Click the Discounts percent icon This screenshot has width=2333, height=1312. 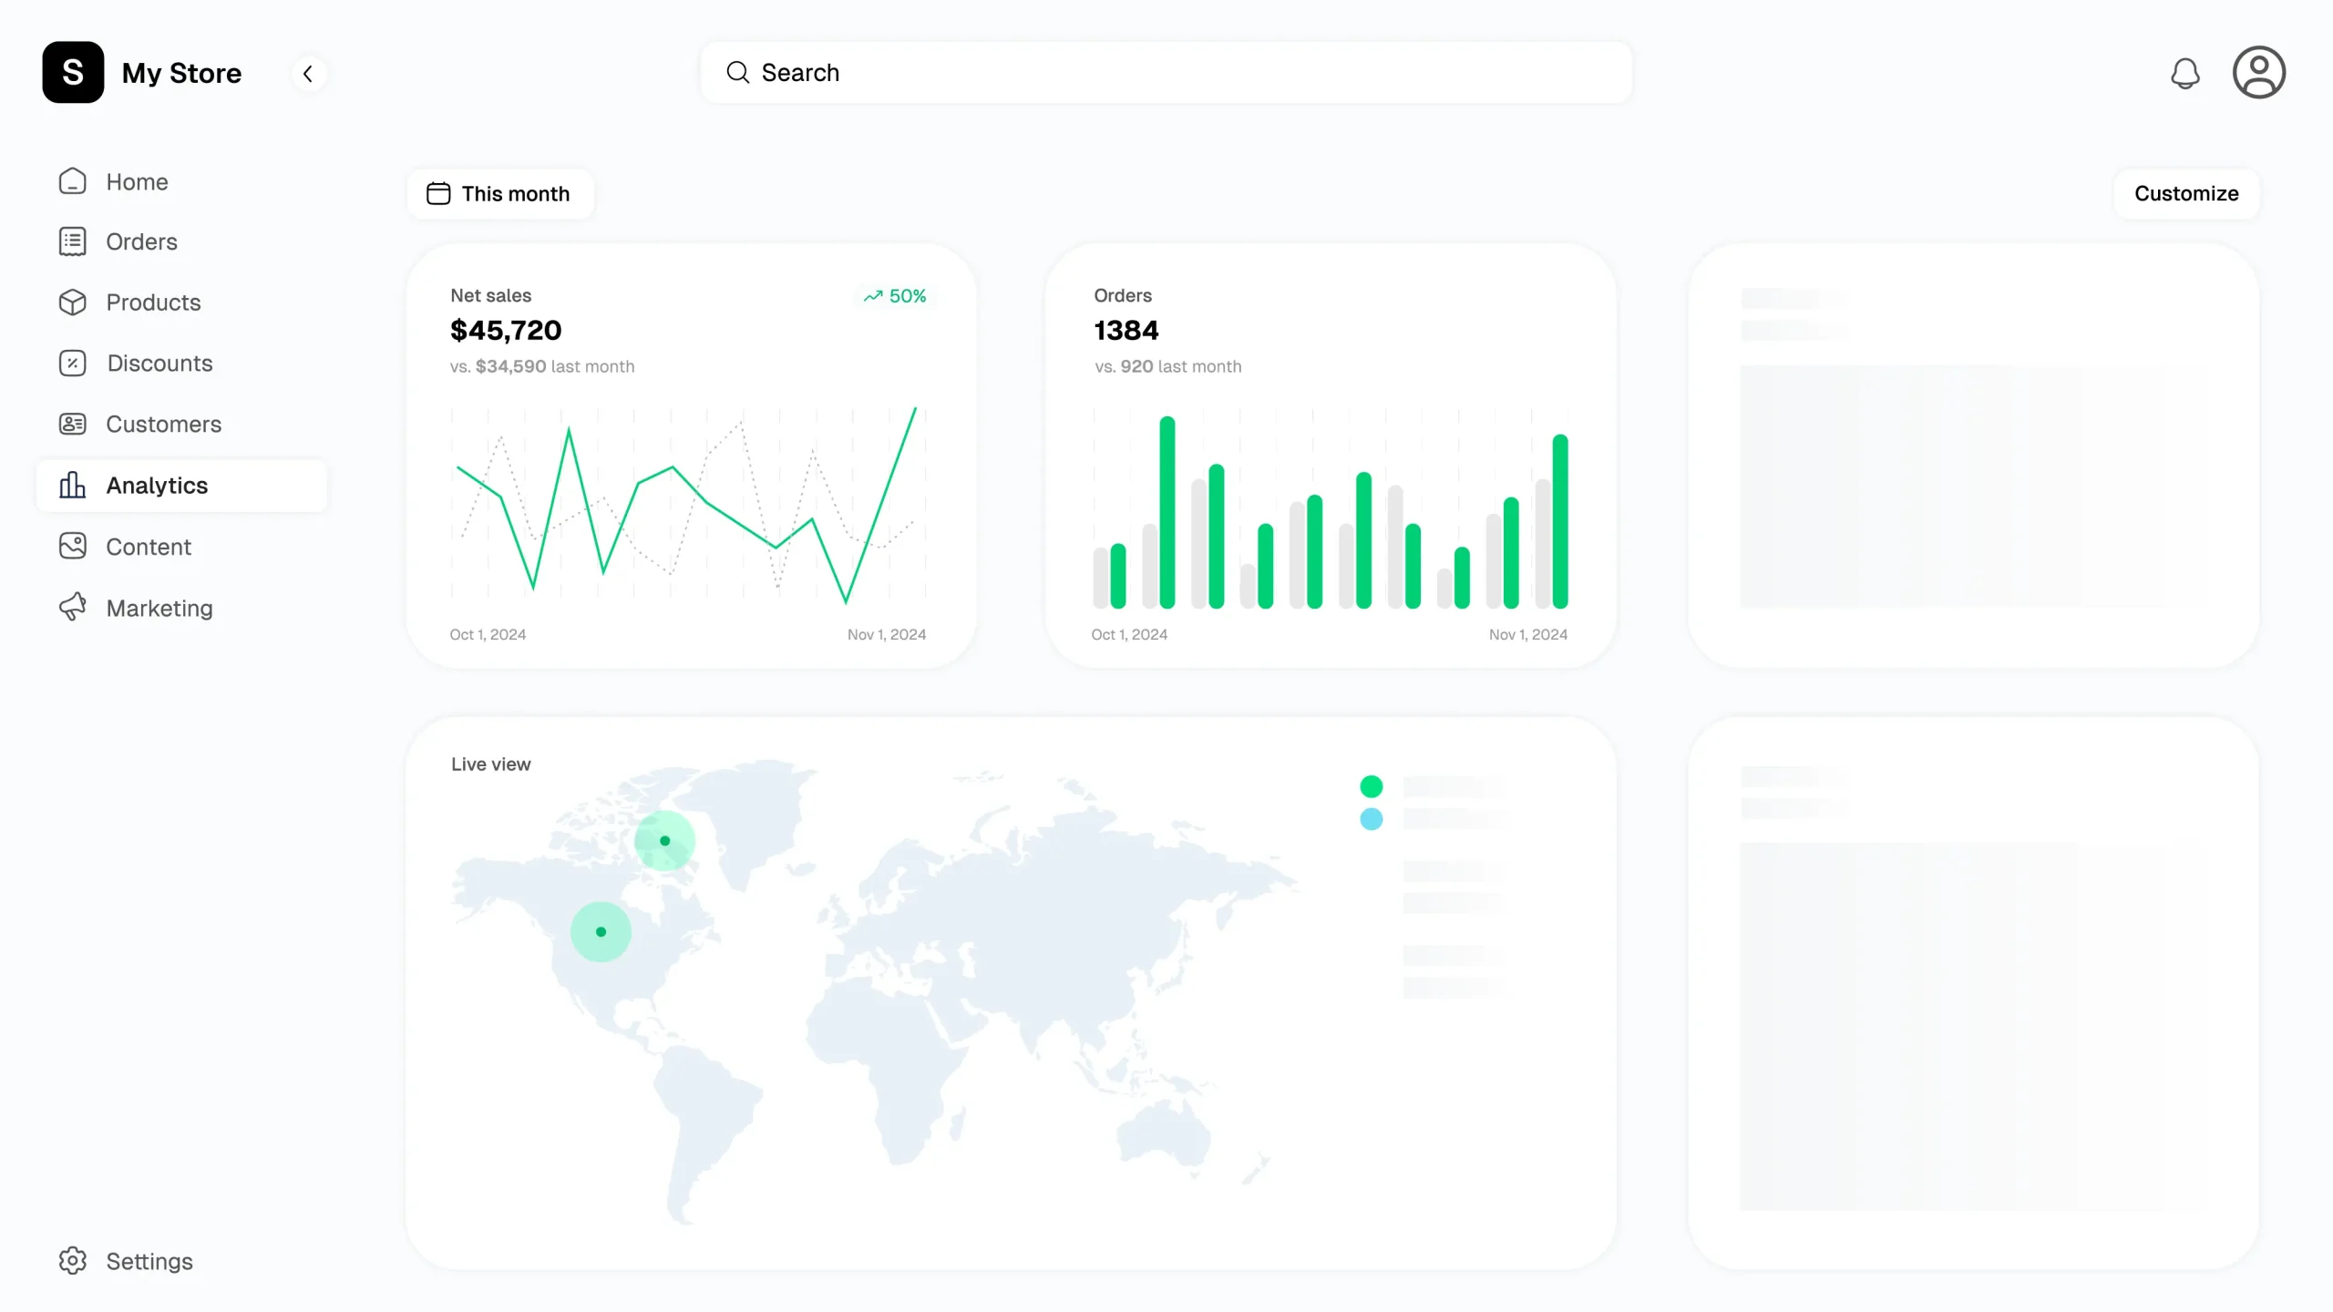pos(73,363)
